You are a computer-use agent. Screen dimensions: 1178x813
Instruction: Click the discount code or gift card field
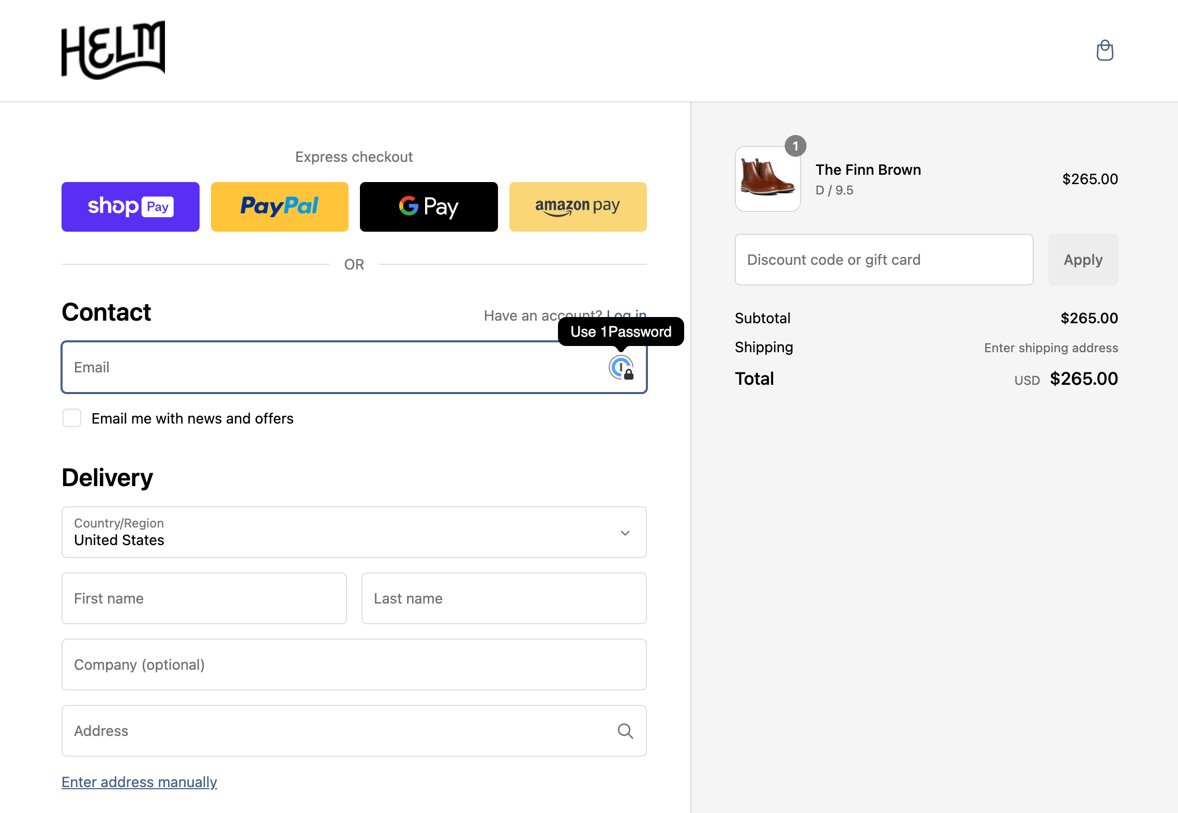click(884, 260)
